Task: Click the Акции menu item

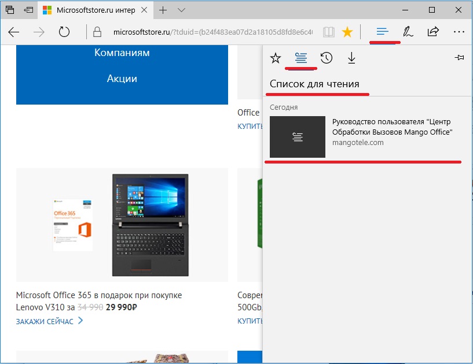Action: 122,79
